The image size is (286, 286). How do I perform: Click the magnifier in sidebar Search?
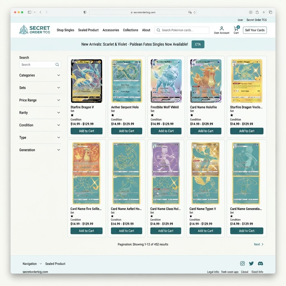tap(57, 65)
